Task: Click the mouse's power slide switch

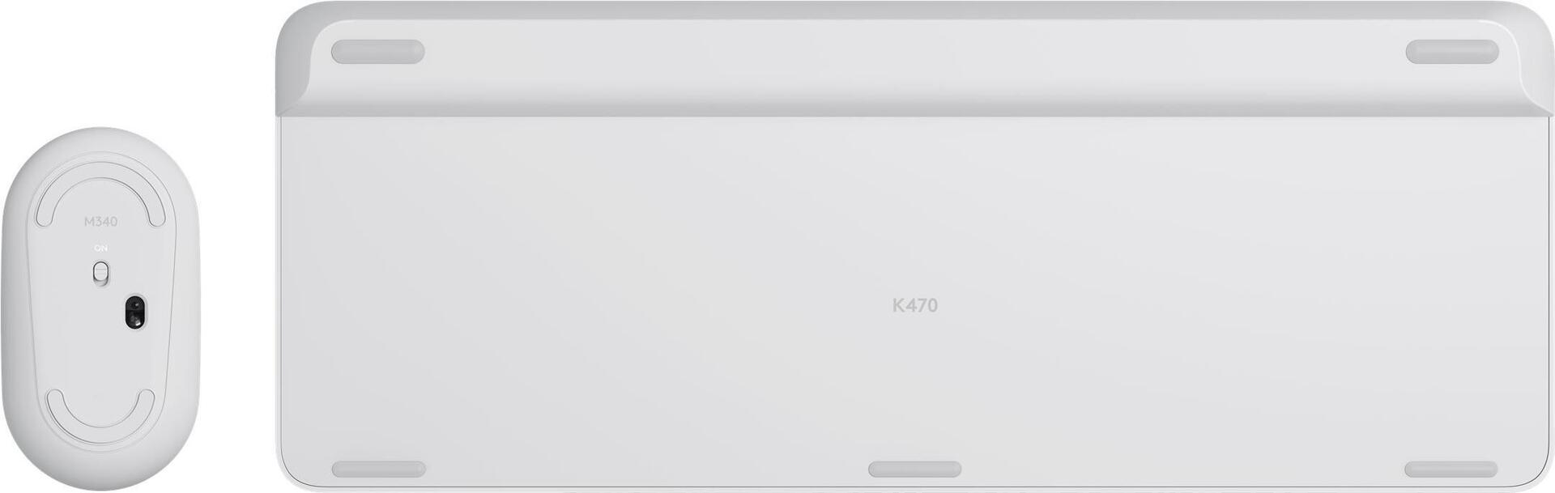Action: pos(100,274)
